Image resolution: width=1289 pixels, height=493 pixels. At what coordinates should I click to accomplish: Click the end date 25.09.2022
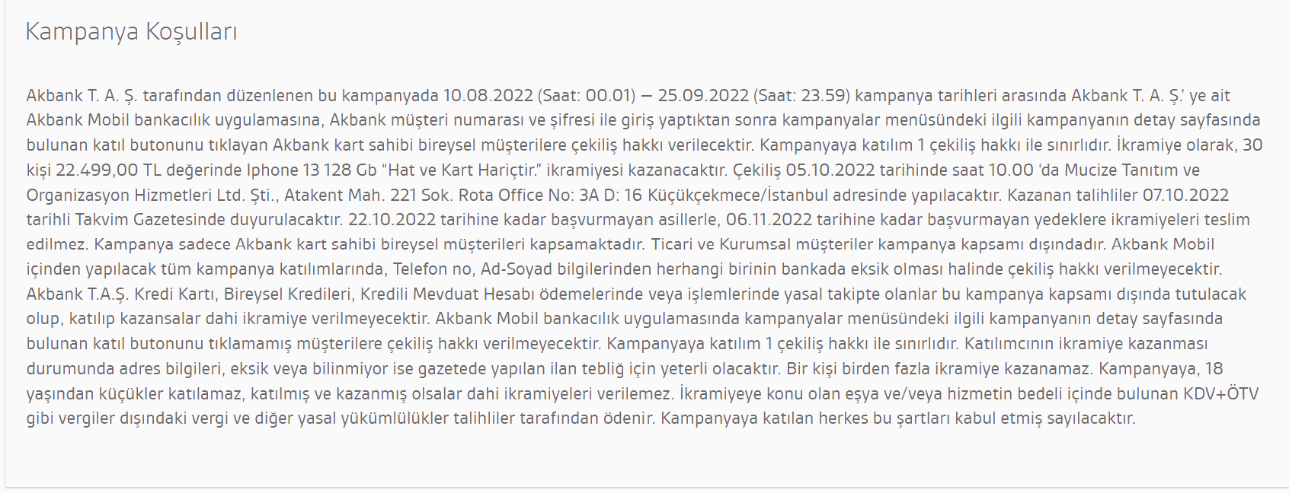coord(703,96)
